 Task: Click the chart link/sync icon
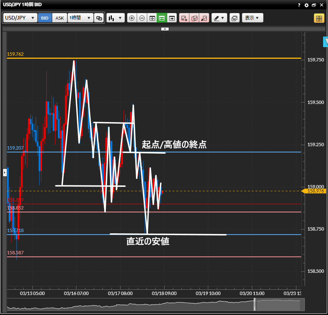click(99, 18)
